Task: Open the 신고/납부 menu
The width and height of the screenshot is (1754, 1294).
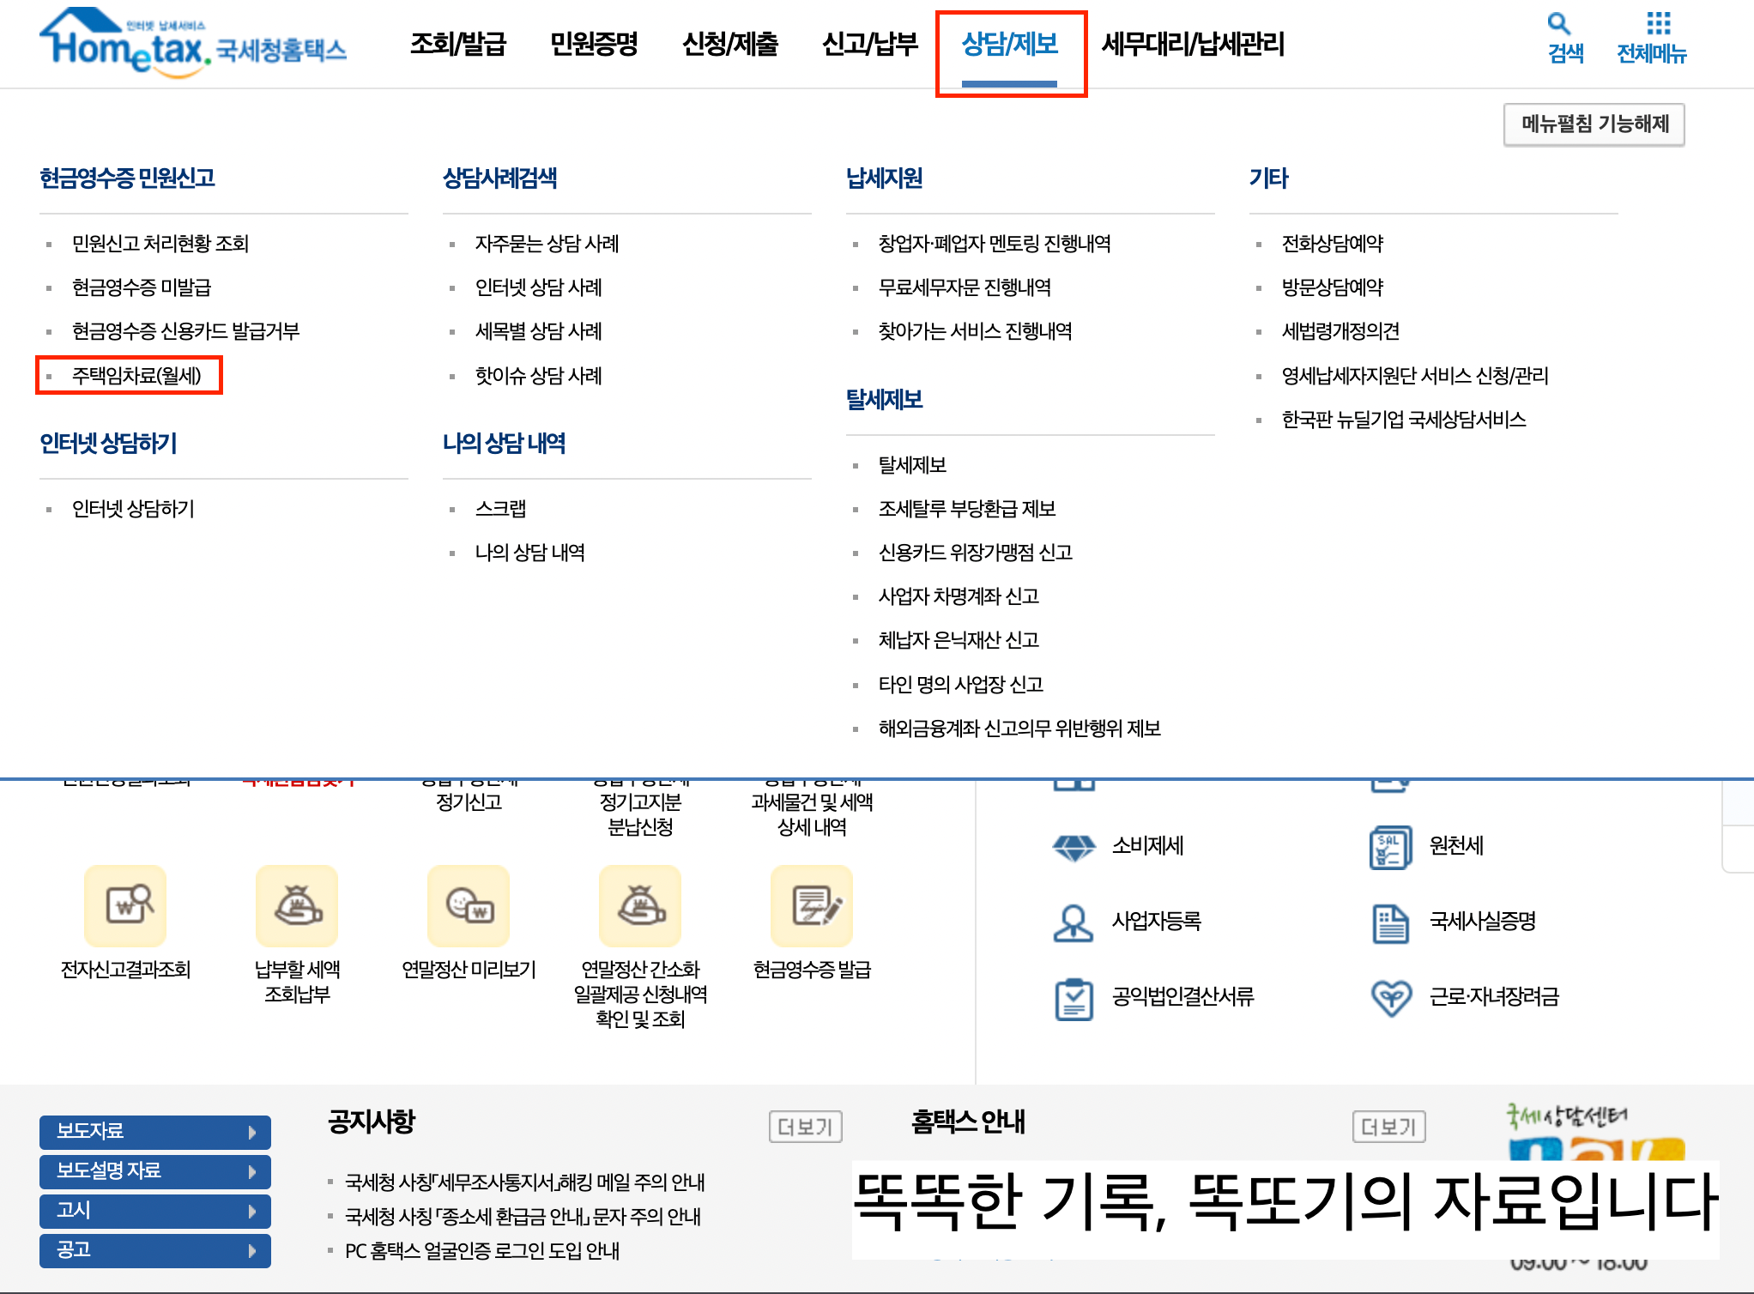Action: click(x=868, y=45)
